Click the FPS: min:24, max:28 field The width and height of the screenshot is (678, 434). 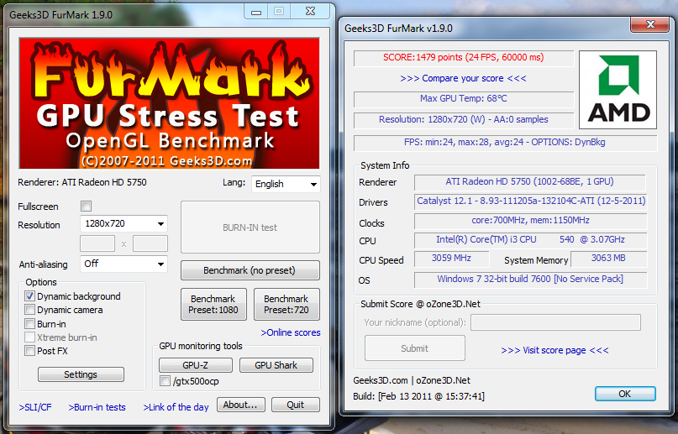[x=505, y=143]
